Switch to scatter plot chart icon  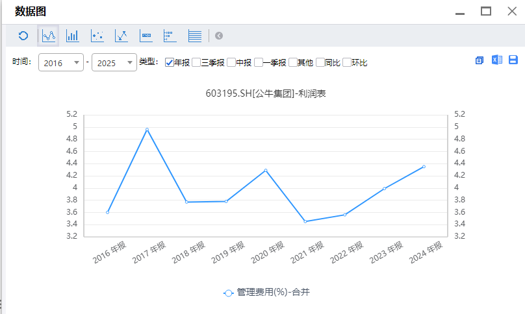[x=97, y=36]
